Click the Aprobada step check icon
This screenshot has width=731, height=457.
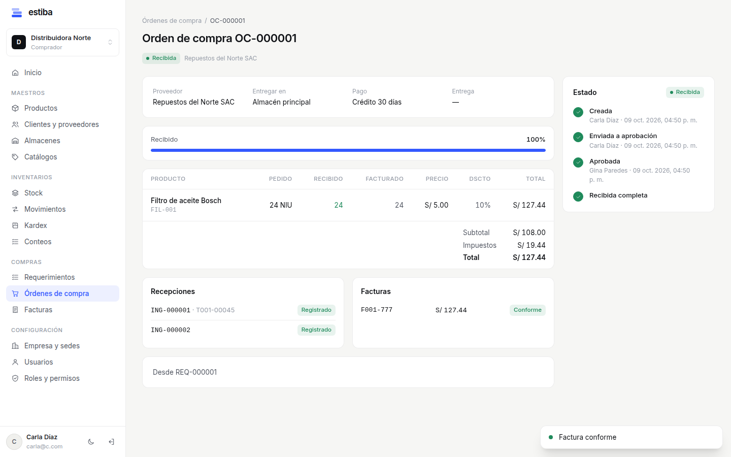coord(578,162)
